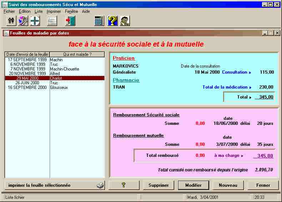282x202 pixels.
Task: Select the 26 JUIN 2000 row
Action: tap(55, 83)
